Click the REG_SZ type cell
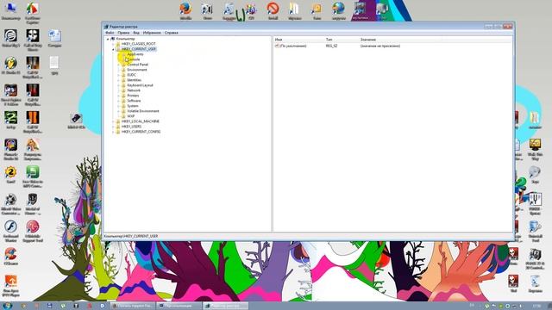Image resolution: width=552 pixels, height=310 pixels. coord(331,46)
